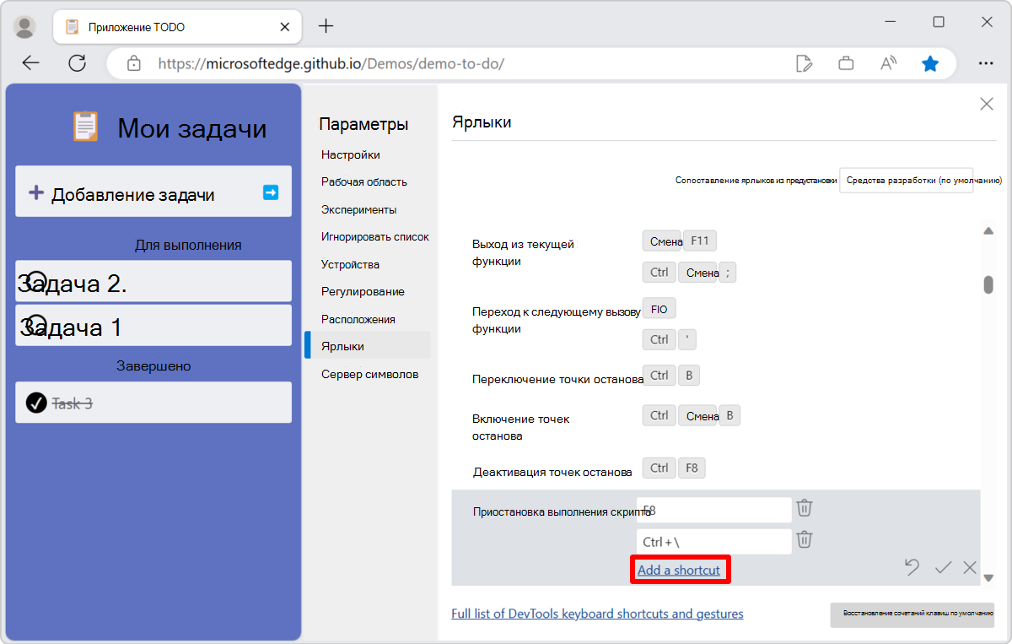
Task: Open the full DevTools keyboard shortcuts list link
Action: (x=597, y=614)
